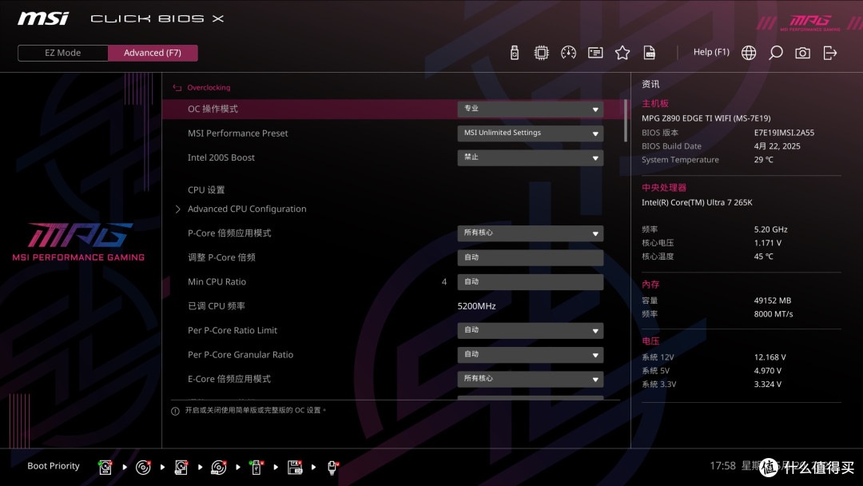Click the Min CPU Ratio input field

pos(530,282)
